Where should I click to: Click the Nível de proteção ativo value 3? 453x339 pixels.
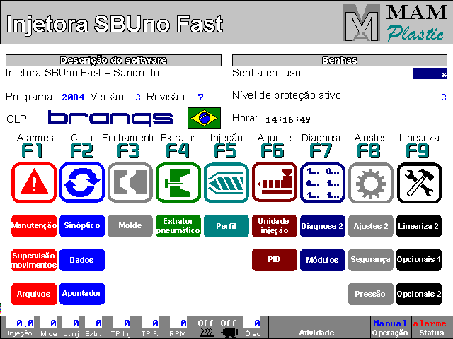444,97
